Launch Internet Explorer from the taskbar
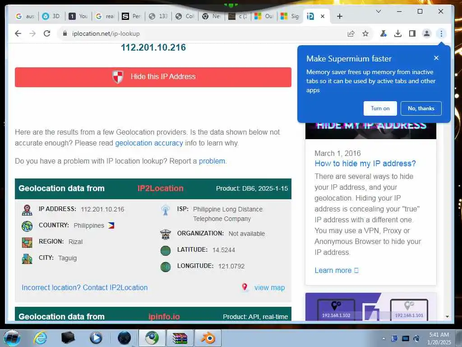Screen dimensions: 462x347 pos(40,338)
